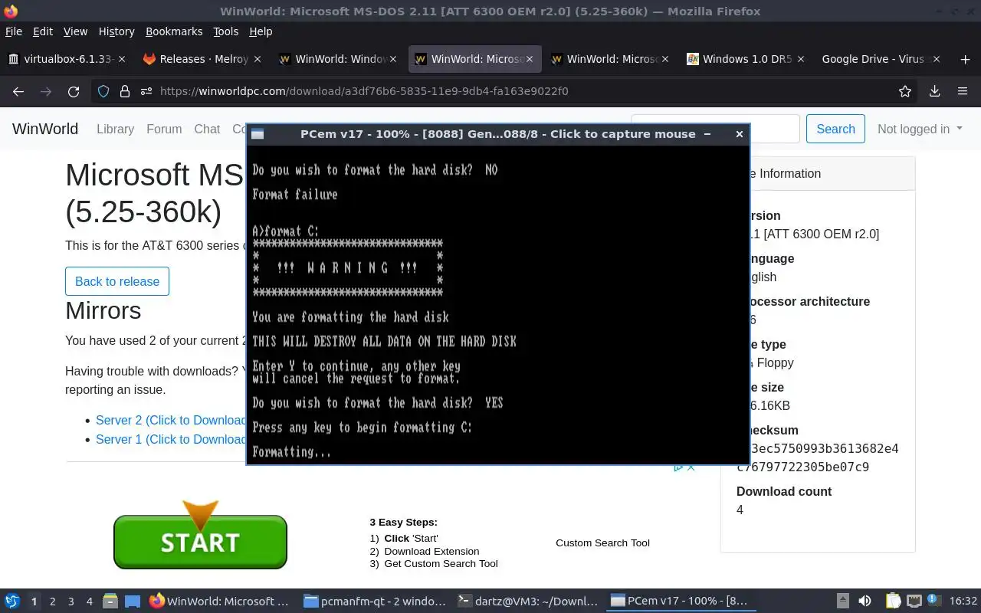Show desktop from taskbar icon
The width and height of the screenshot is (981, 613).
click(x=132, y=602)
